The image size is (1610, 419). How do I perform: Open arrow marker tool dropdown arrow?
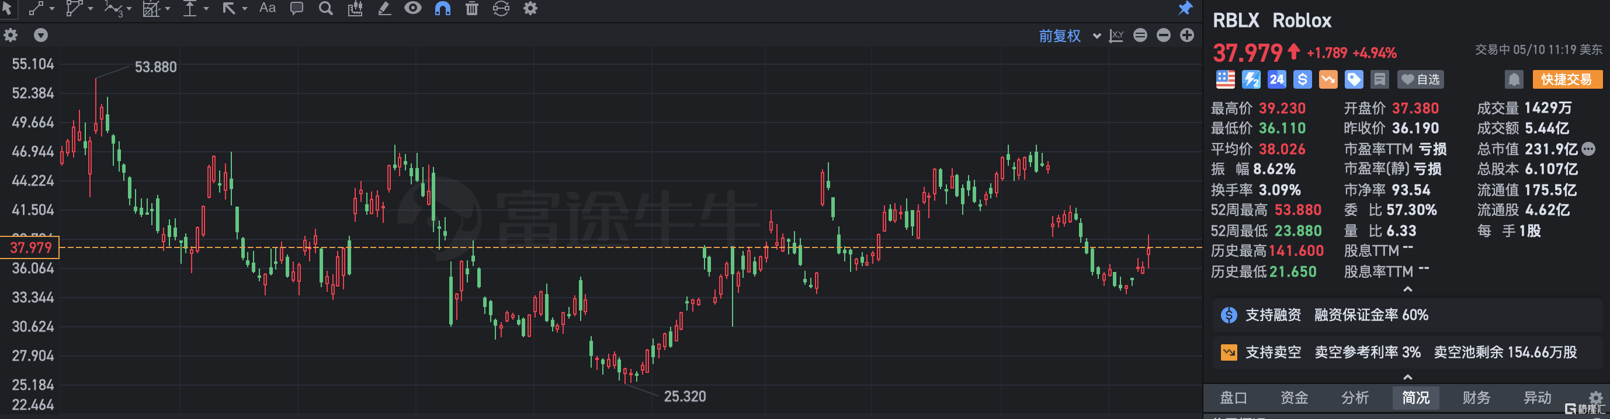[245, 9]
